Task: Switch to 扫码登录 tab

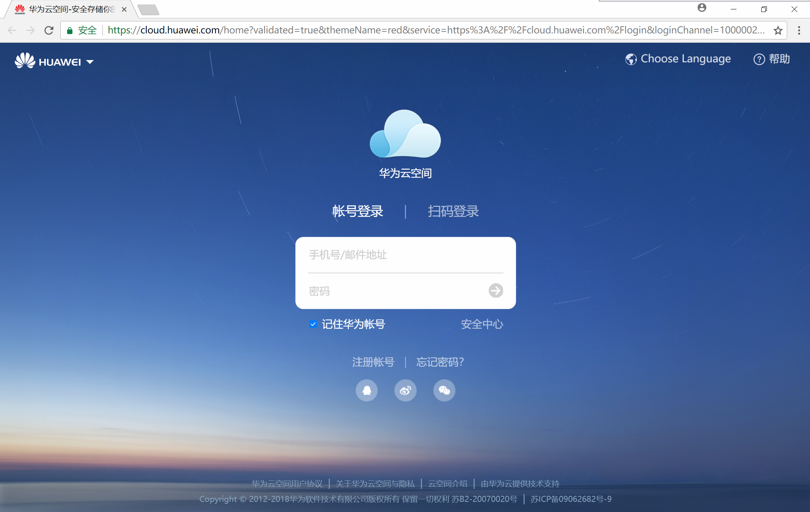Action: (x=453, y=211)
